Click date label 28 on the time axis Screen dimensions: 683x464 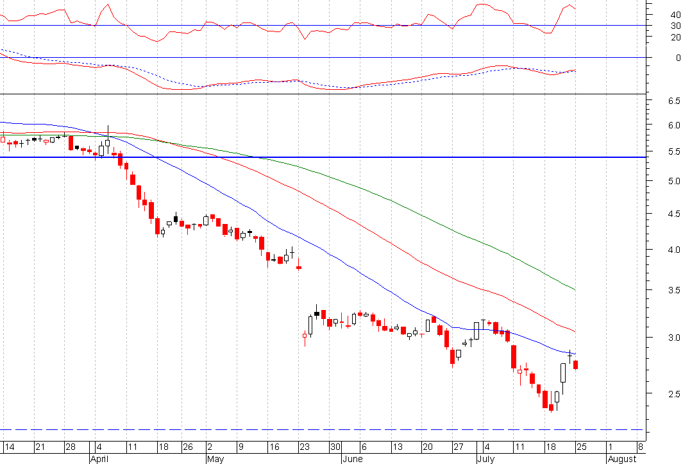[x=70, y=447]
